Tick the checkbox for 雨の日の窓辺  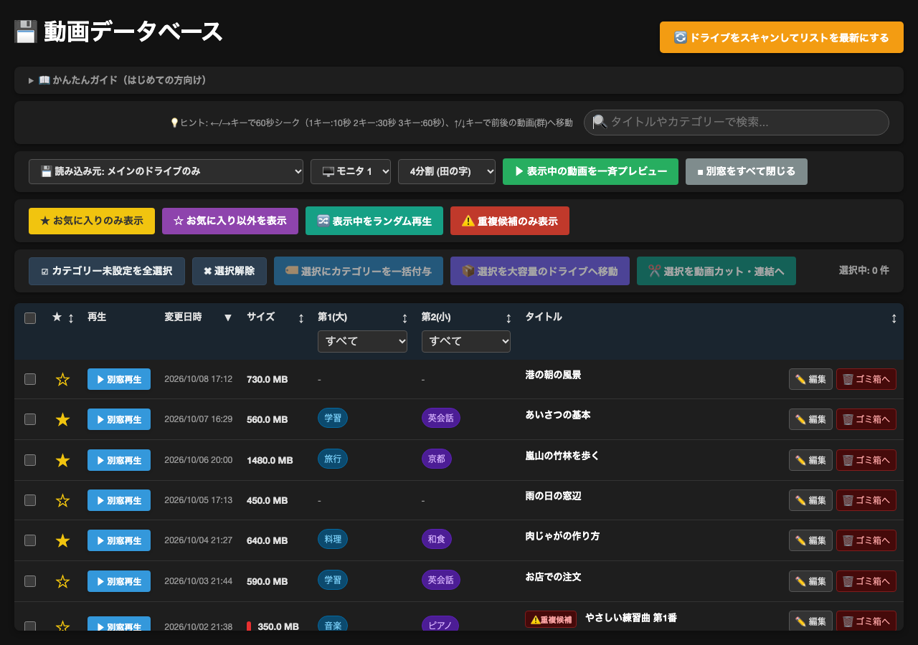[30, 500]
